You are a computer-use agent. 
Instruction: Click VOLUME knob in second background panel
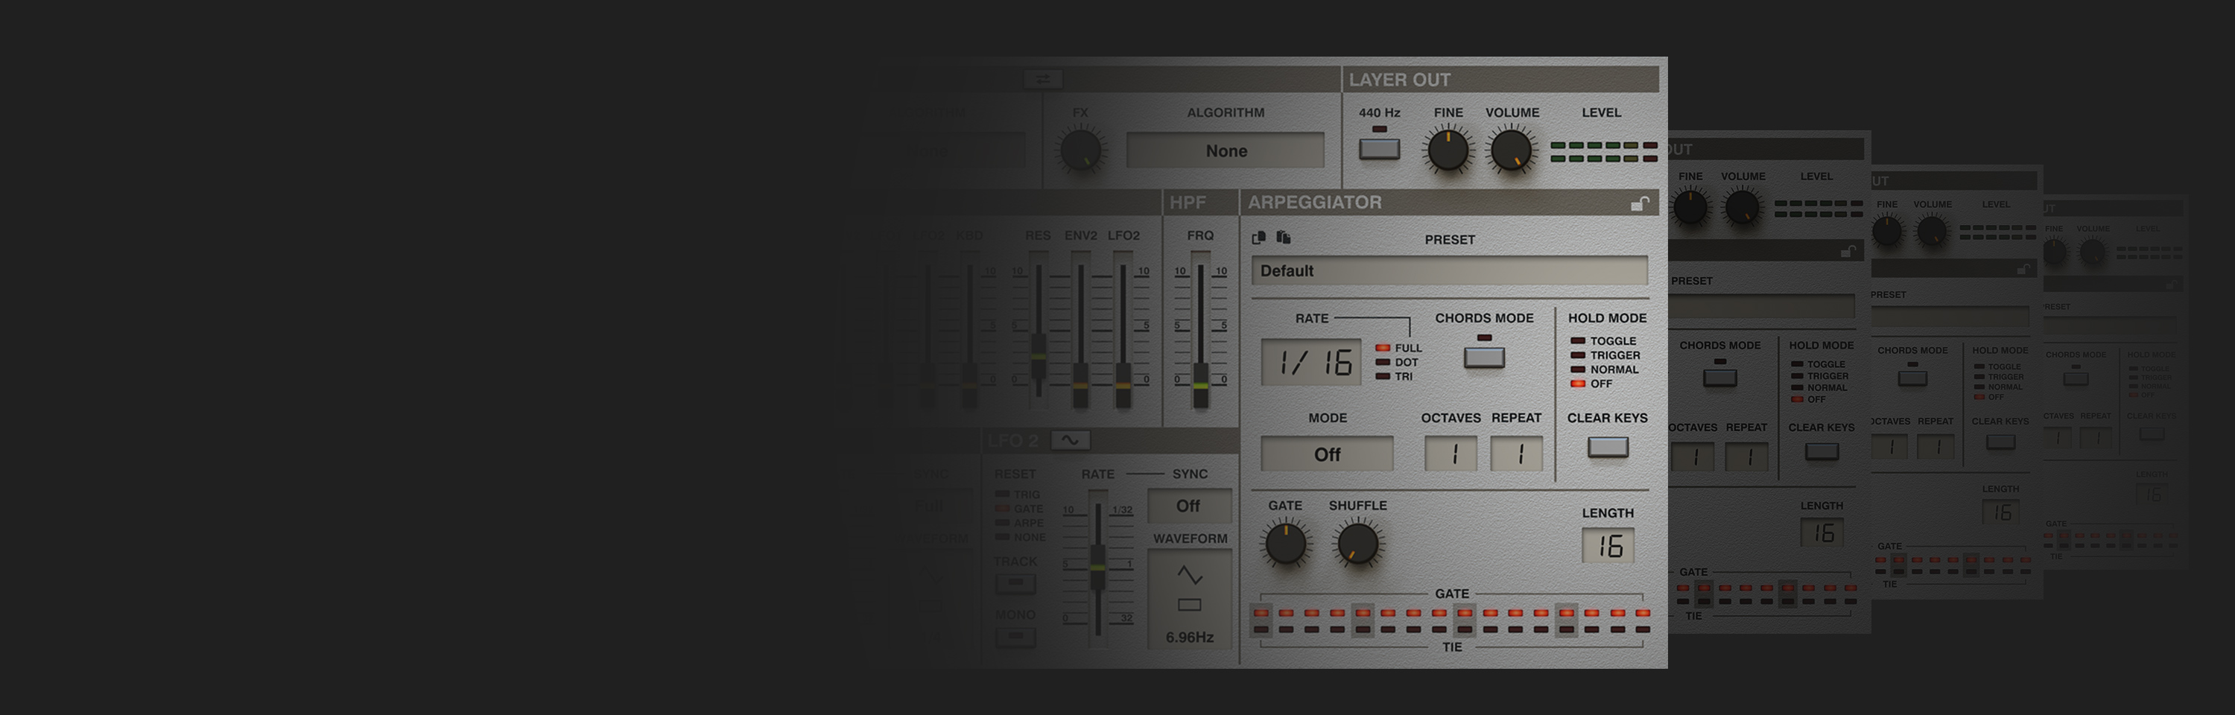[1743, 209]
